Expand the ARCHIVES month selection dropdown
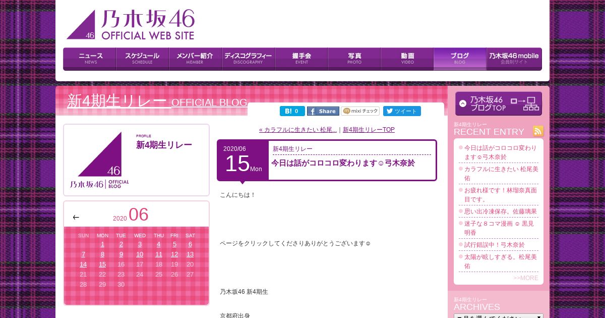The image size is (605, 318). click(499, 316)
